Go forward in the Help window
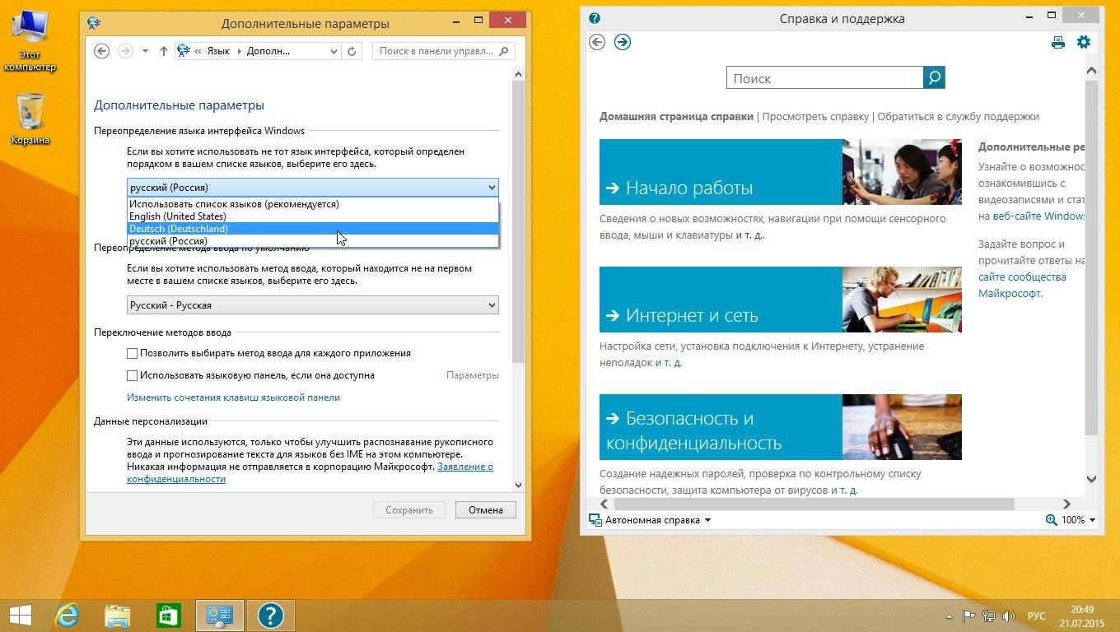Viewport: 1120px width, 632px height. click(623, 42)
